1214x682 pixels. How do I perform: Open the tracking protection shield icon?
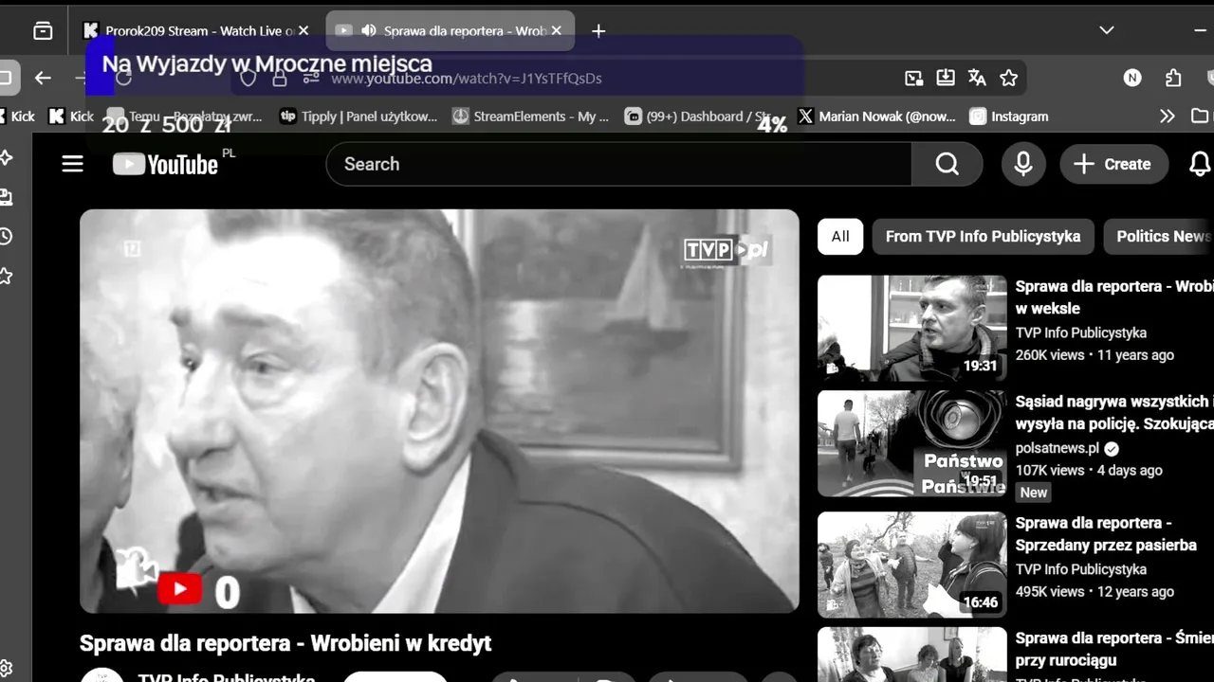pos(248,79)
